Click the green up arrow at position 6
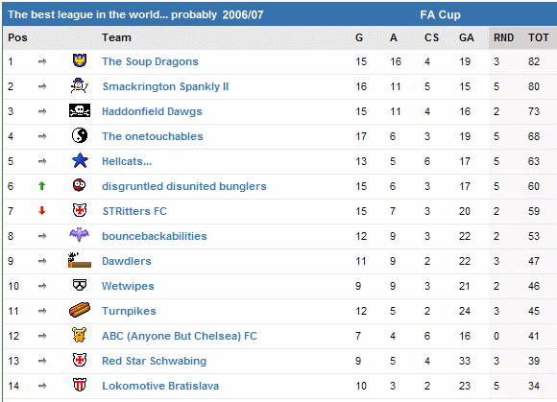The height and width of the screenshot is (402, 557). point(42,186)
